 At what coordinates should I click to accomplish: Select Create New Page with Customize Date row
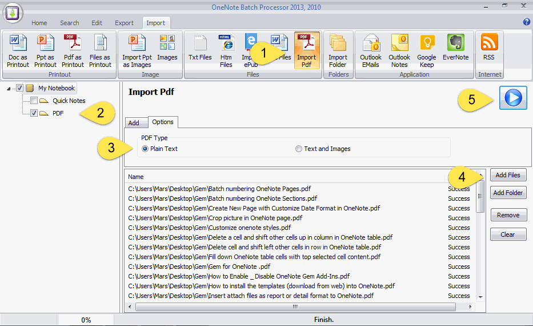[300, 208]
